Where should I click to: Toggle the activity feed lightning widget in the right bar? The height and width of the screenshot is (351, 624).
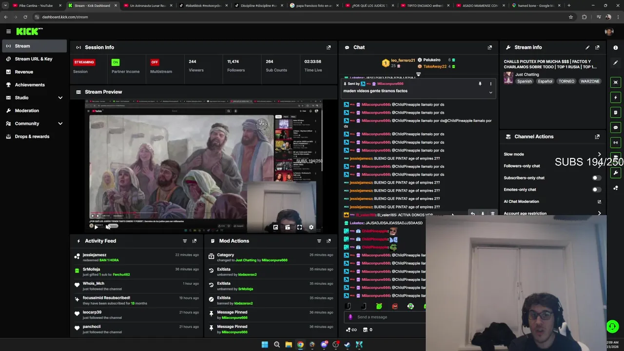pos(616,97)
